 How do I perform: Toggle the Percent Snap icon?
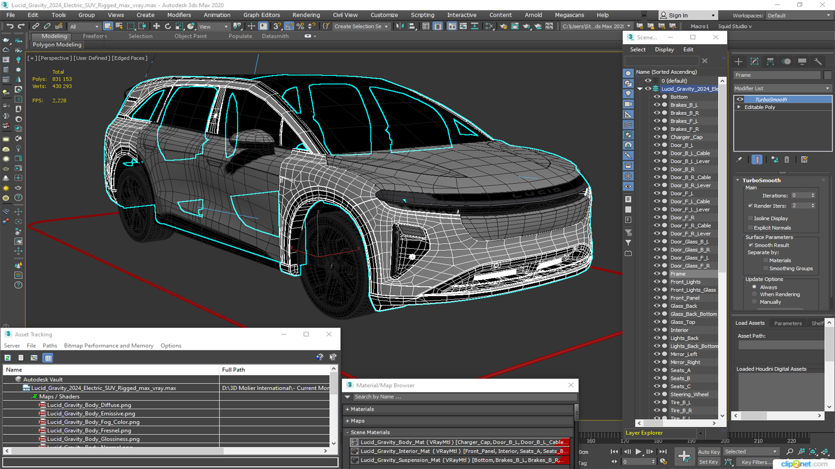(300, 26)
